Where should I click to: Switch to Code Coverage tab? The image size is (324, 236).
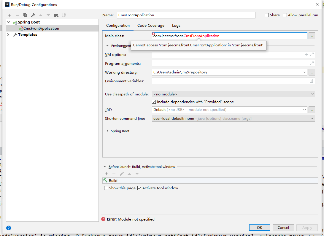click(x=151, y=26)
